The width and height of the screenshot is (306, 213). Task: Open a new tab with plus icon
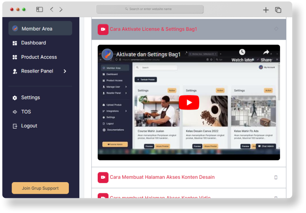point(266,10)
